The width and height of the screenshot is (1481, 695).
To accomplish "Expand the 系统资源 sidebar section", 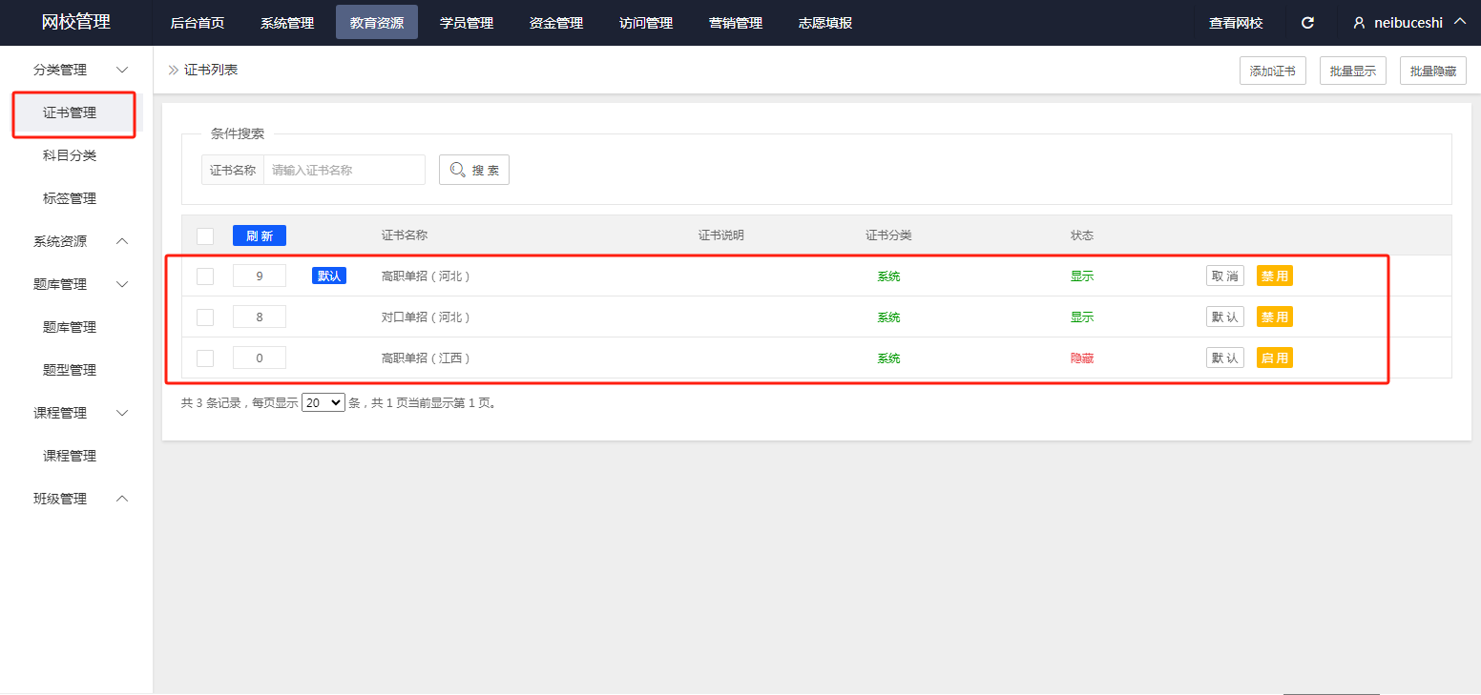I will tap(122, 241).
